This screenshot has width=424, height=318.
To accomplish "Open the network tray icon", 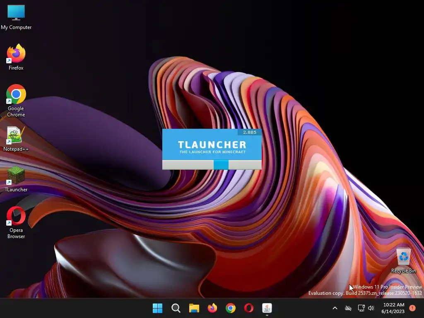I will coord(361,308).
